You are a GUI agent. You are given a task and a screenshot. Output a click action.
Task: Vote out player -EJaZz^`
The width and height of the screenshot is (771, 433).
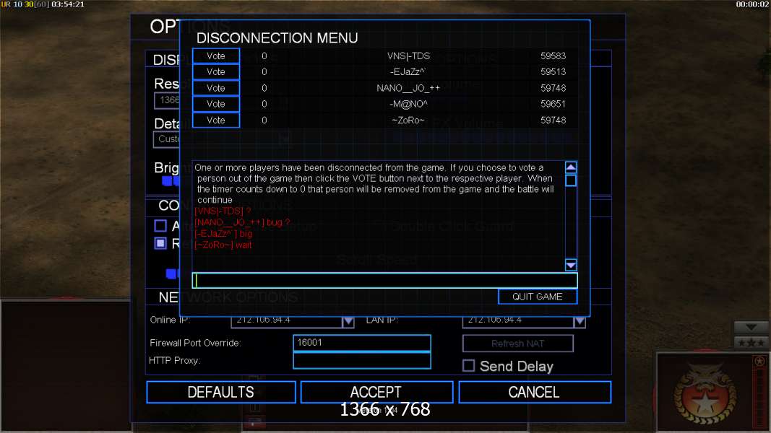pyautogui.click(x=216, y=71)
